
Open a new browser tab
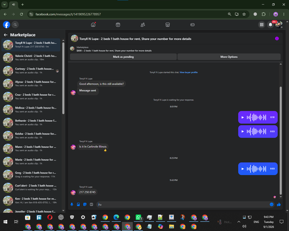point(23,5)
